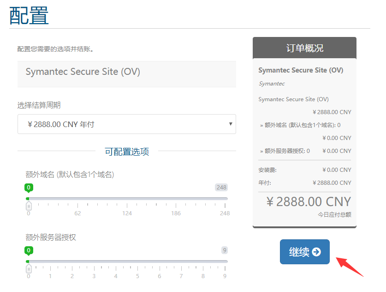
Task: Set extra domains slider at the 186 mark
Action: pos(176,199)
